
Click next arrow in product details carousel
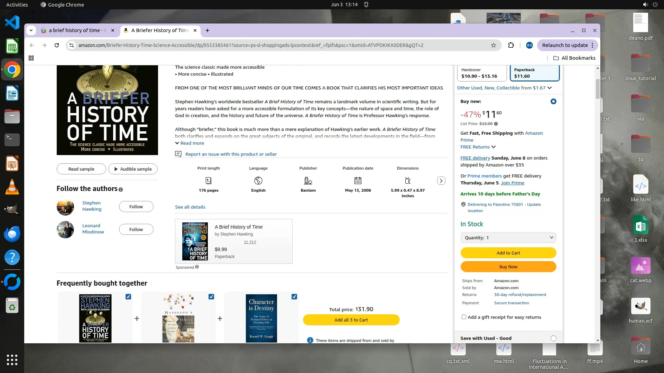pyautogui.click(x=441, y=181)
